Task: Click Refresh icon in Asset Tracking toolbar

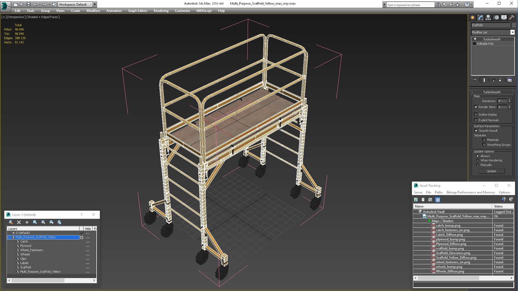Action: tap(416, 200)
